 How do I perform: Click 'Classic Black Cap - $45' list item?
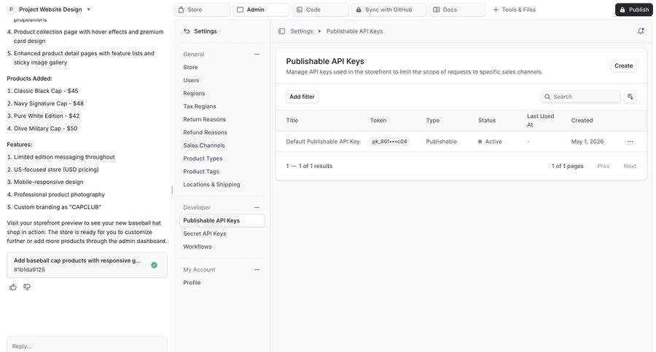coord(43,91)
